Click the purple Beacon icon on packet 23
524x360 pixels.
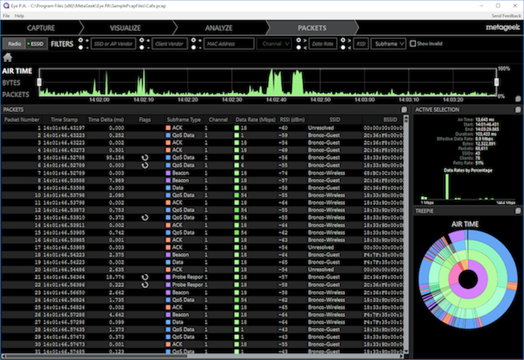pyautogui.click(x=168, y=292)
